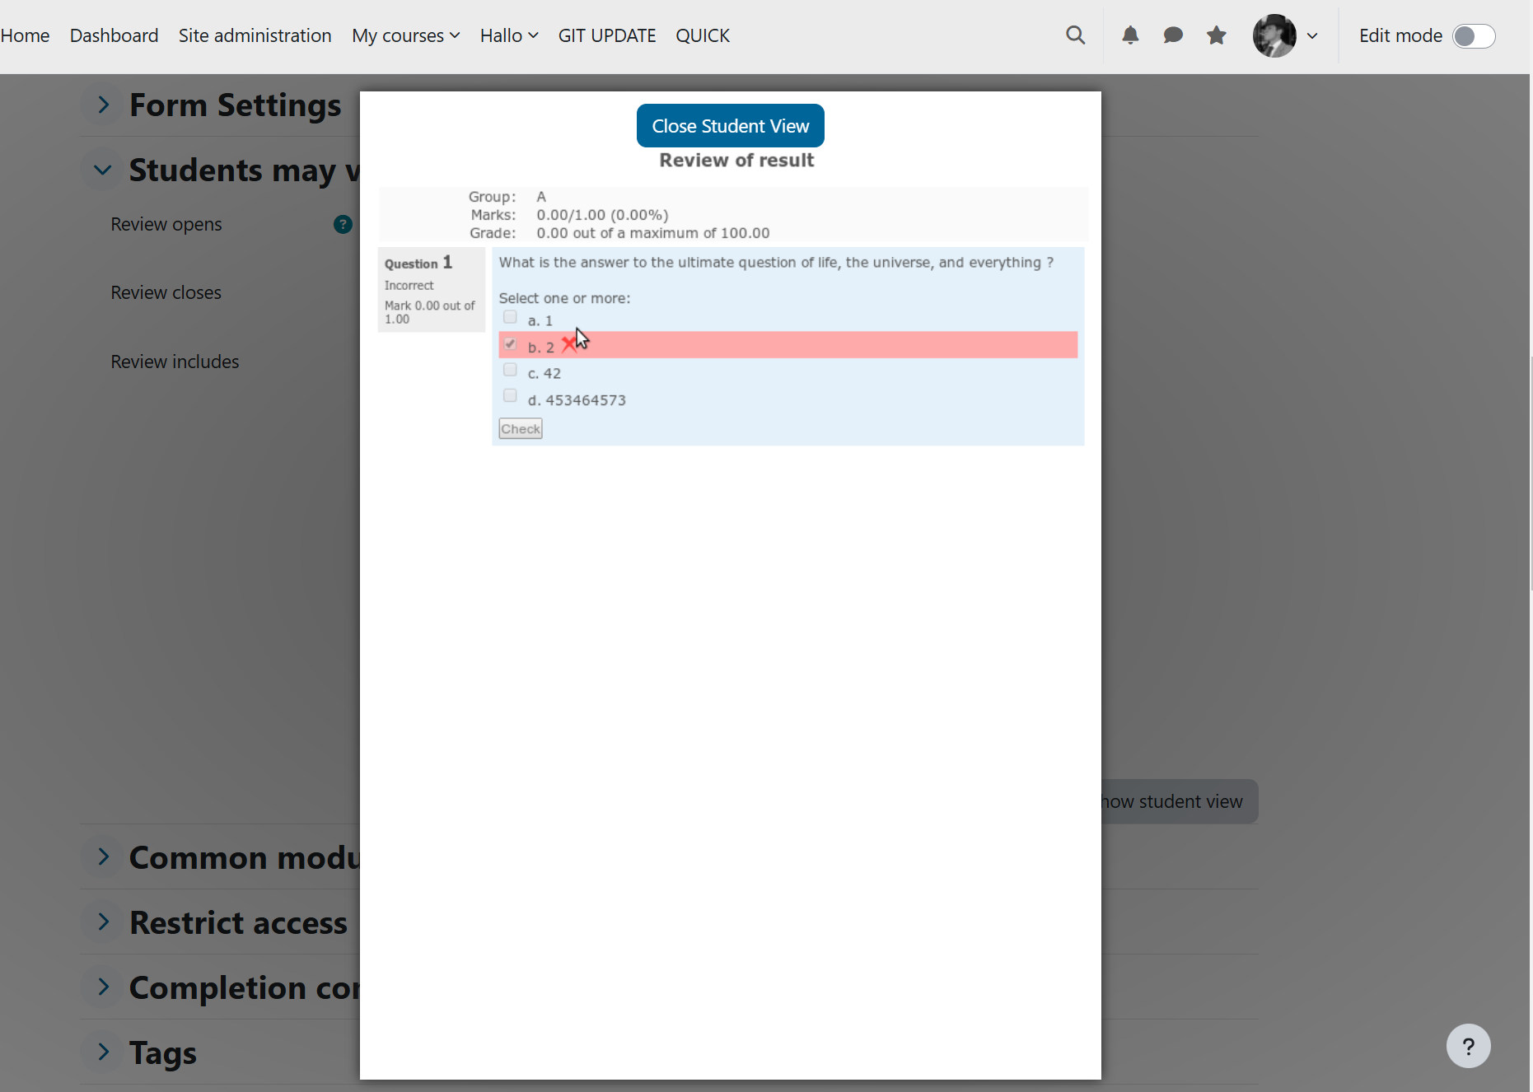This screenshot has width=1533, height=1092.
Task: Toggle the Edit mode switch
Action: (x=1474, y=36)
